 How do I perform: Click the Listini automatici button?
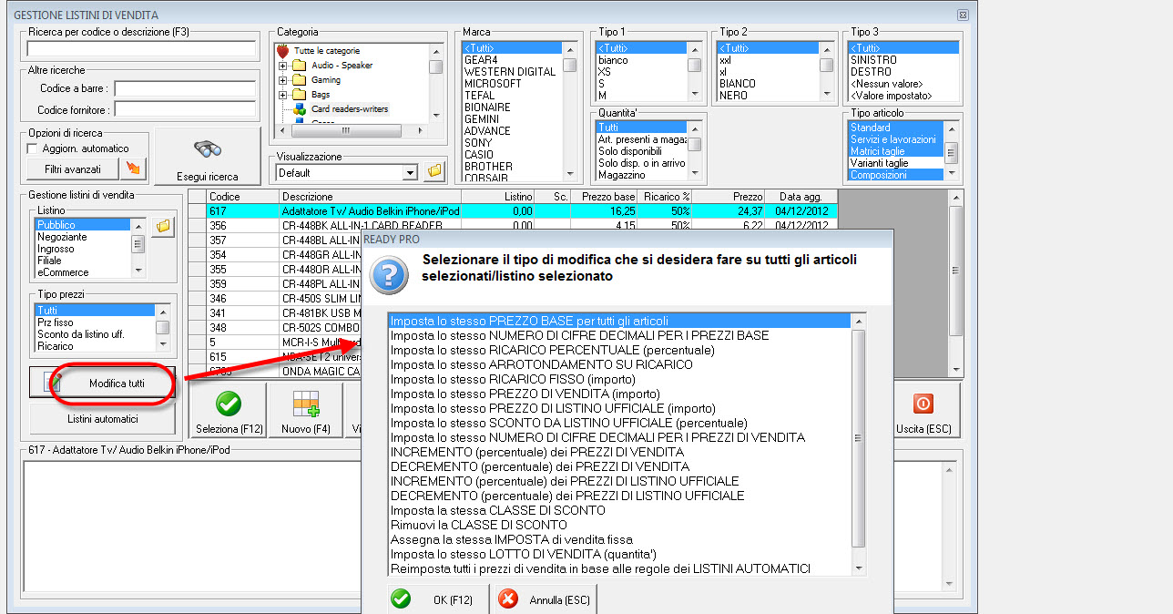point(102,419)
